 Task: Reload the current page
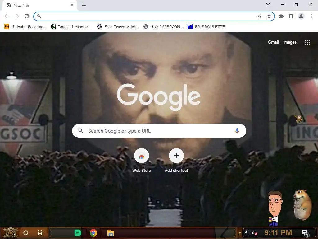(27, 16)
